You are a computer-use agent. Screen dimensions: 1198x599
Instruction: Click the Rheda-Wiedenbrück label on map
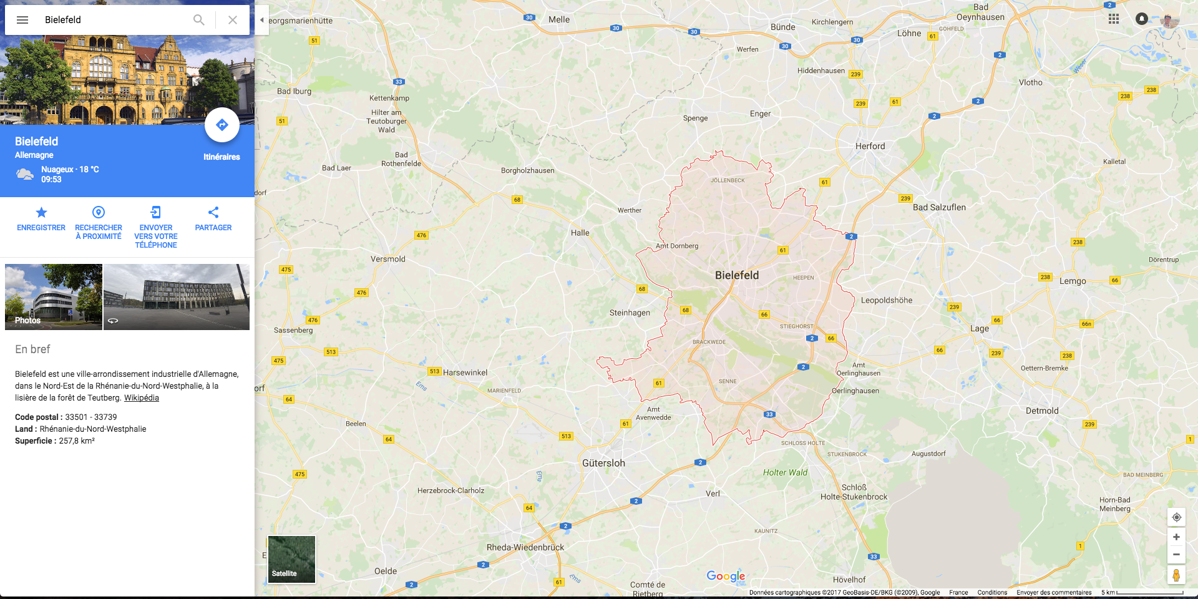pyautogui.click(x=525, y=547)
